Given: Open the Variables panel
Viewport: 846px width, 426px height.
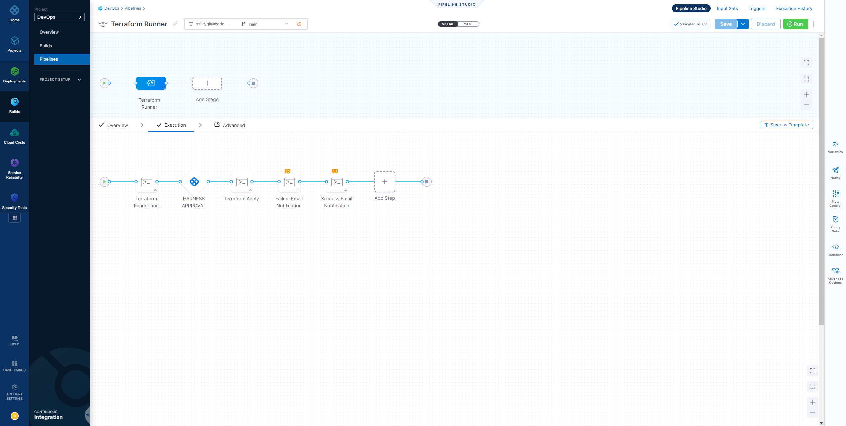Looking at the screenshot, I should click(835, 147).
